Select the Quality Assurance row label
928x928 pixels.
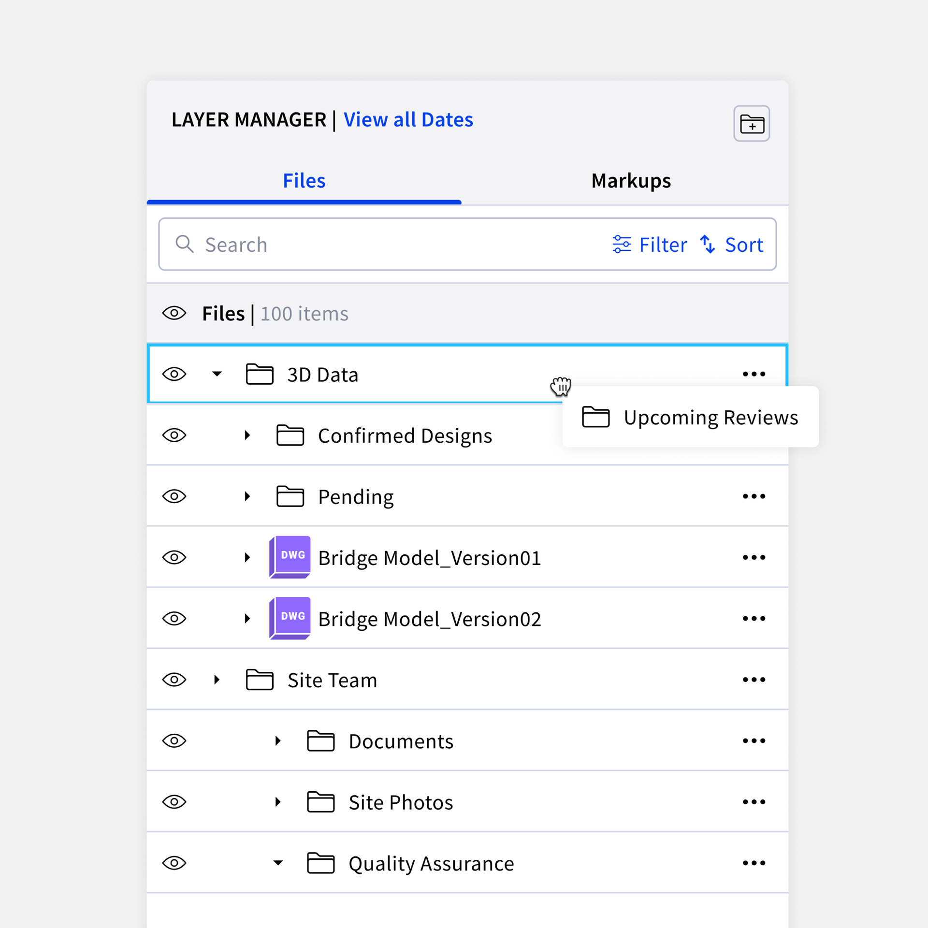(x=431, y=864)
